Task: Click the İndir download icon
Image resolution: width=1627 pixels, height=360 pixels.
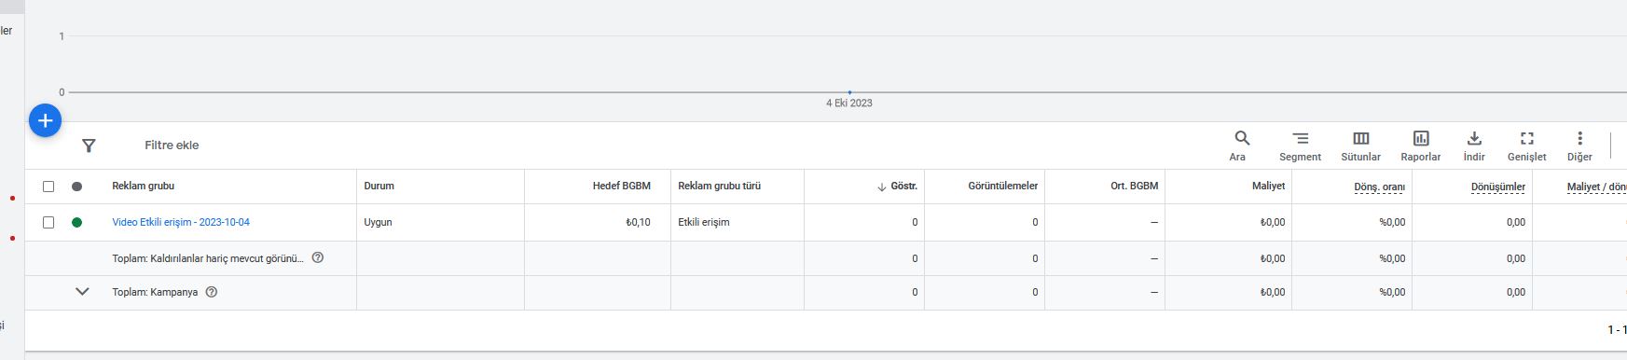Action: [x=1474, y=138]
